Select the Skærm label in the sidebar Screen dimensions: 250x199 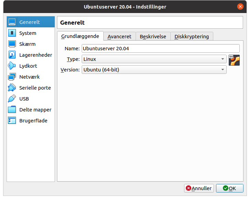click(x=27, y=44)
